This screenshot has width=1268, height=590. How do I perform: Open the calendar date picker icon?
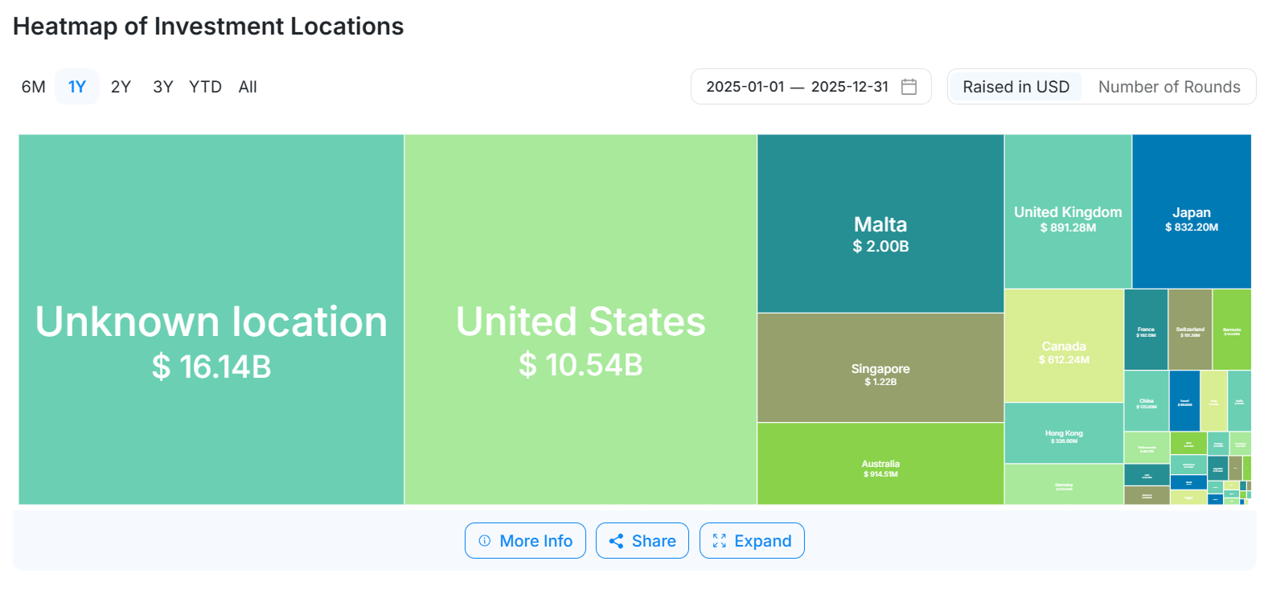pos(909,87)
